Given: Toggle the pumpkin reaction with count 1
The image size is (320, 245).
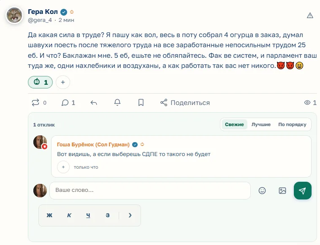Looking at the screenshot, I should 41,82.
